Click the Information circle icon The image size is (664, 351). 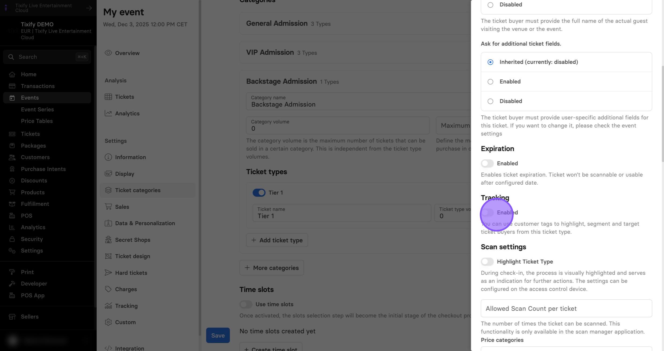[108, 157]
